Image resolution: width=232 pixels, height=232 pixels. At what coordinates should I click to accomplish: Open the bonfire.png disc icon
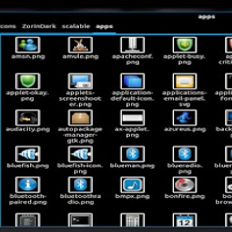pos(185,184)
